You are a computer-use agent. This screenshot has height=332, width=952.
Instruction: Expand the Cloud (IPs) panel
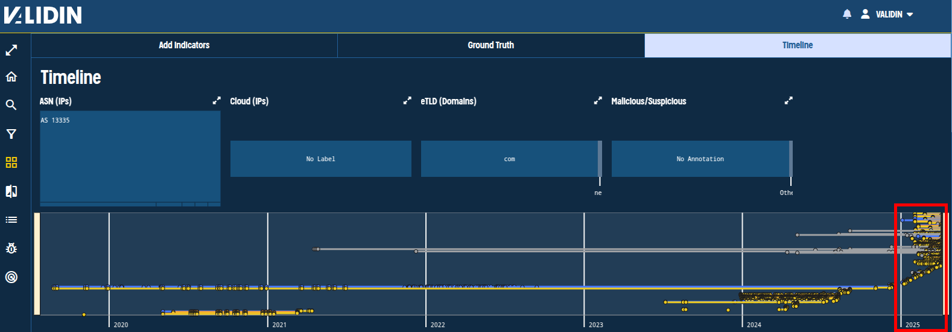[407, 101]
